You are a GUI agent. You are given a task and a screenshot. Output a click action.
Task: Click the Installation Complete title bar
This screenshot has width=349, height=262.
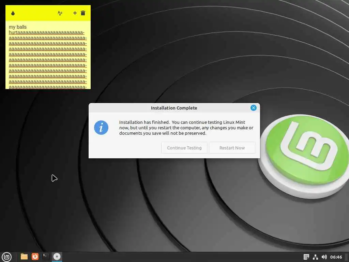tap(174, 108)
